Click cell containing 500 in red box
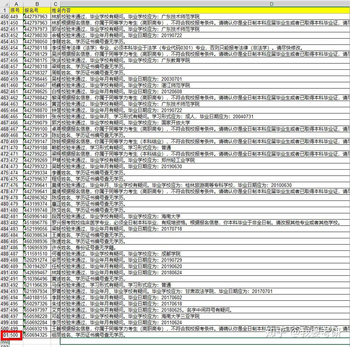This screenshot has height=347, width=350. 16,335
